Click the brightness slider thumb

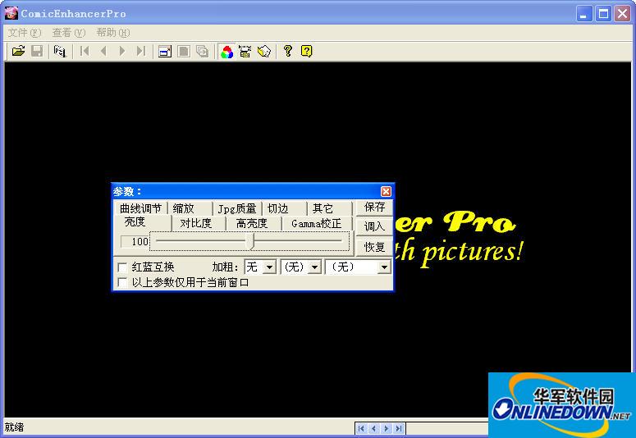click(x=251, y=241)
